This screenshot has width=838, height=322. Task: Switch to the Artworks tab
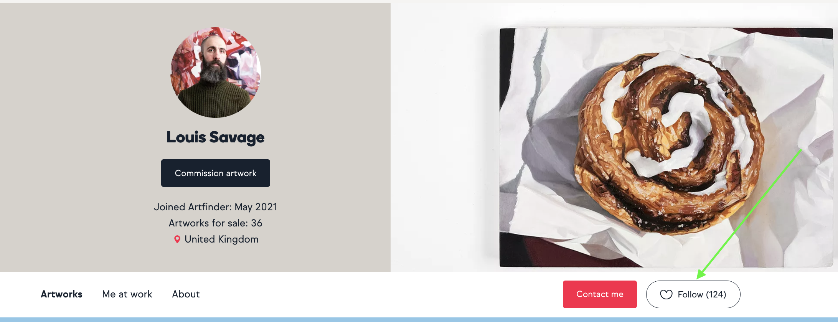coord(61,294)
